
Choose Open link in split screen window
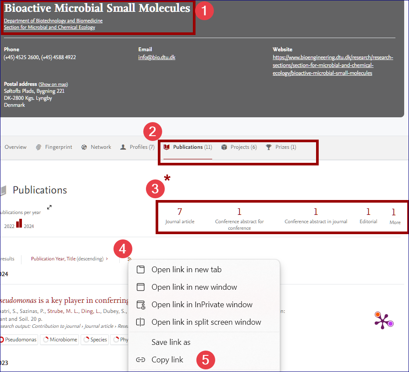pos(204,322)
